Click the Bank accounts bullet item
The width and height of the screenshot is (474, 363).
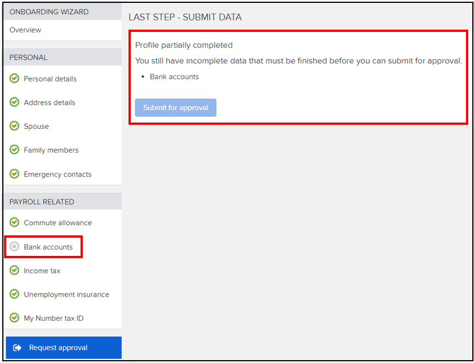(x=174, y=76)
